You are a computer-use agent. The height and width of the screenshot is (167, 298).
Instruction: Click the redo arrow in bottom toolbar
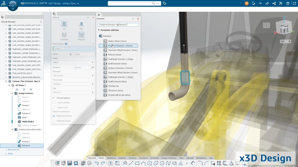click(103, 163)
